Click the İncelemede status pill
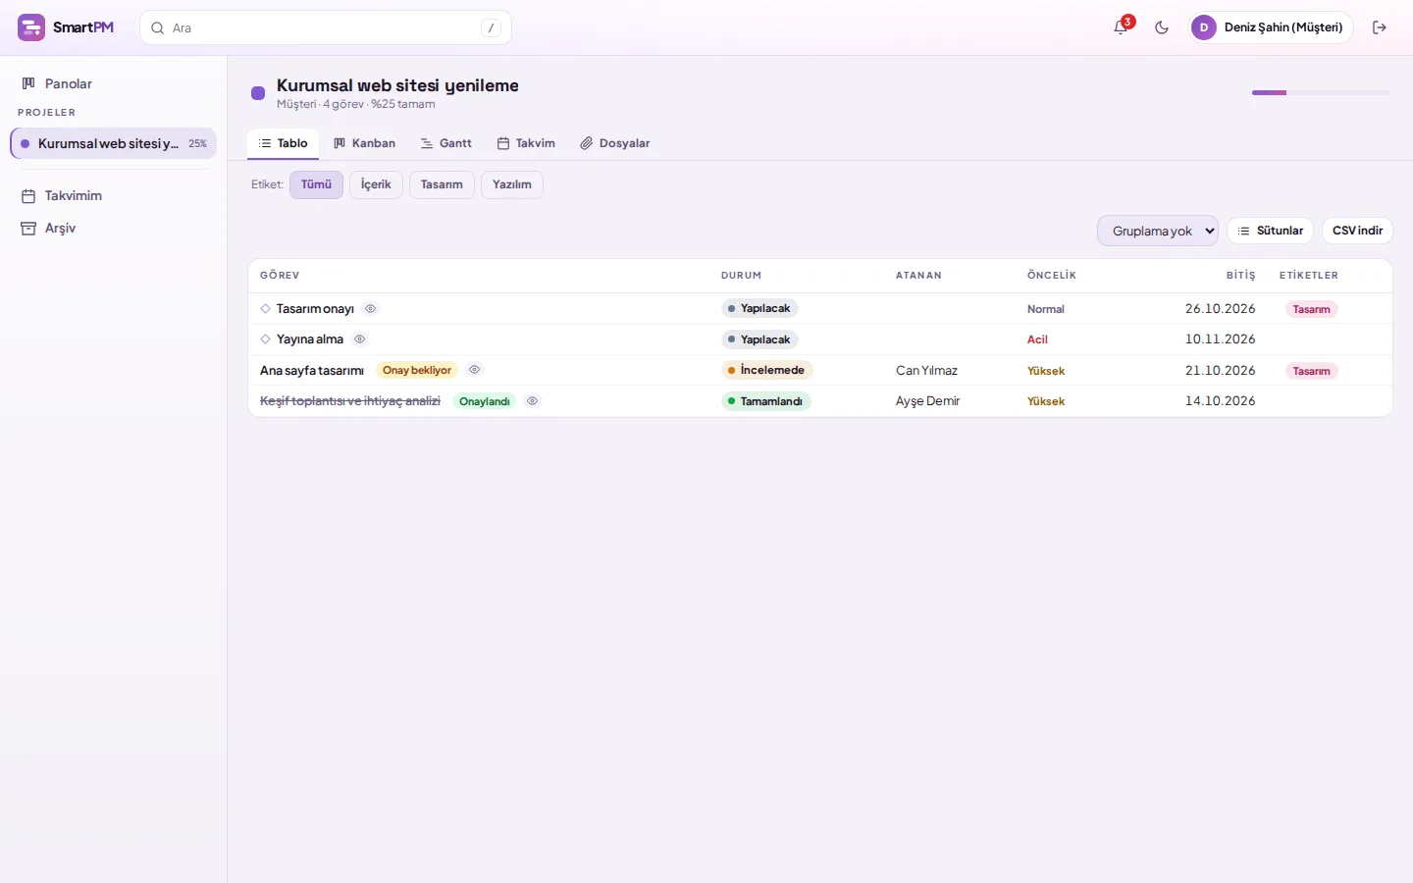Screen dimensions: 1413x883 (x=767, y=370)
